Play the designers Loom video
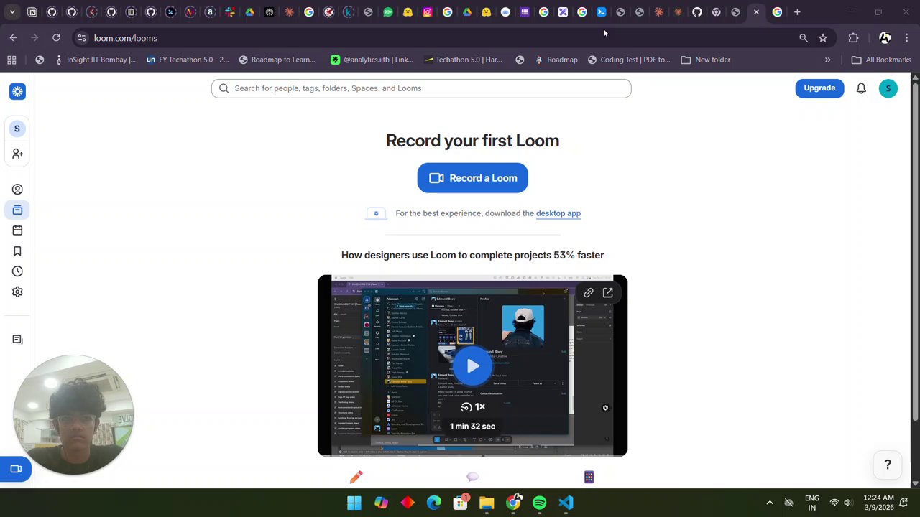Viewport: 920px width, 517px height. click(472, 366)
